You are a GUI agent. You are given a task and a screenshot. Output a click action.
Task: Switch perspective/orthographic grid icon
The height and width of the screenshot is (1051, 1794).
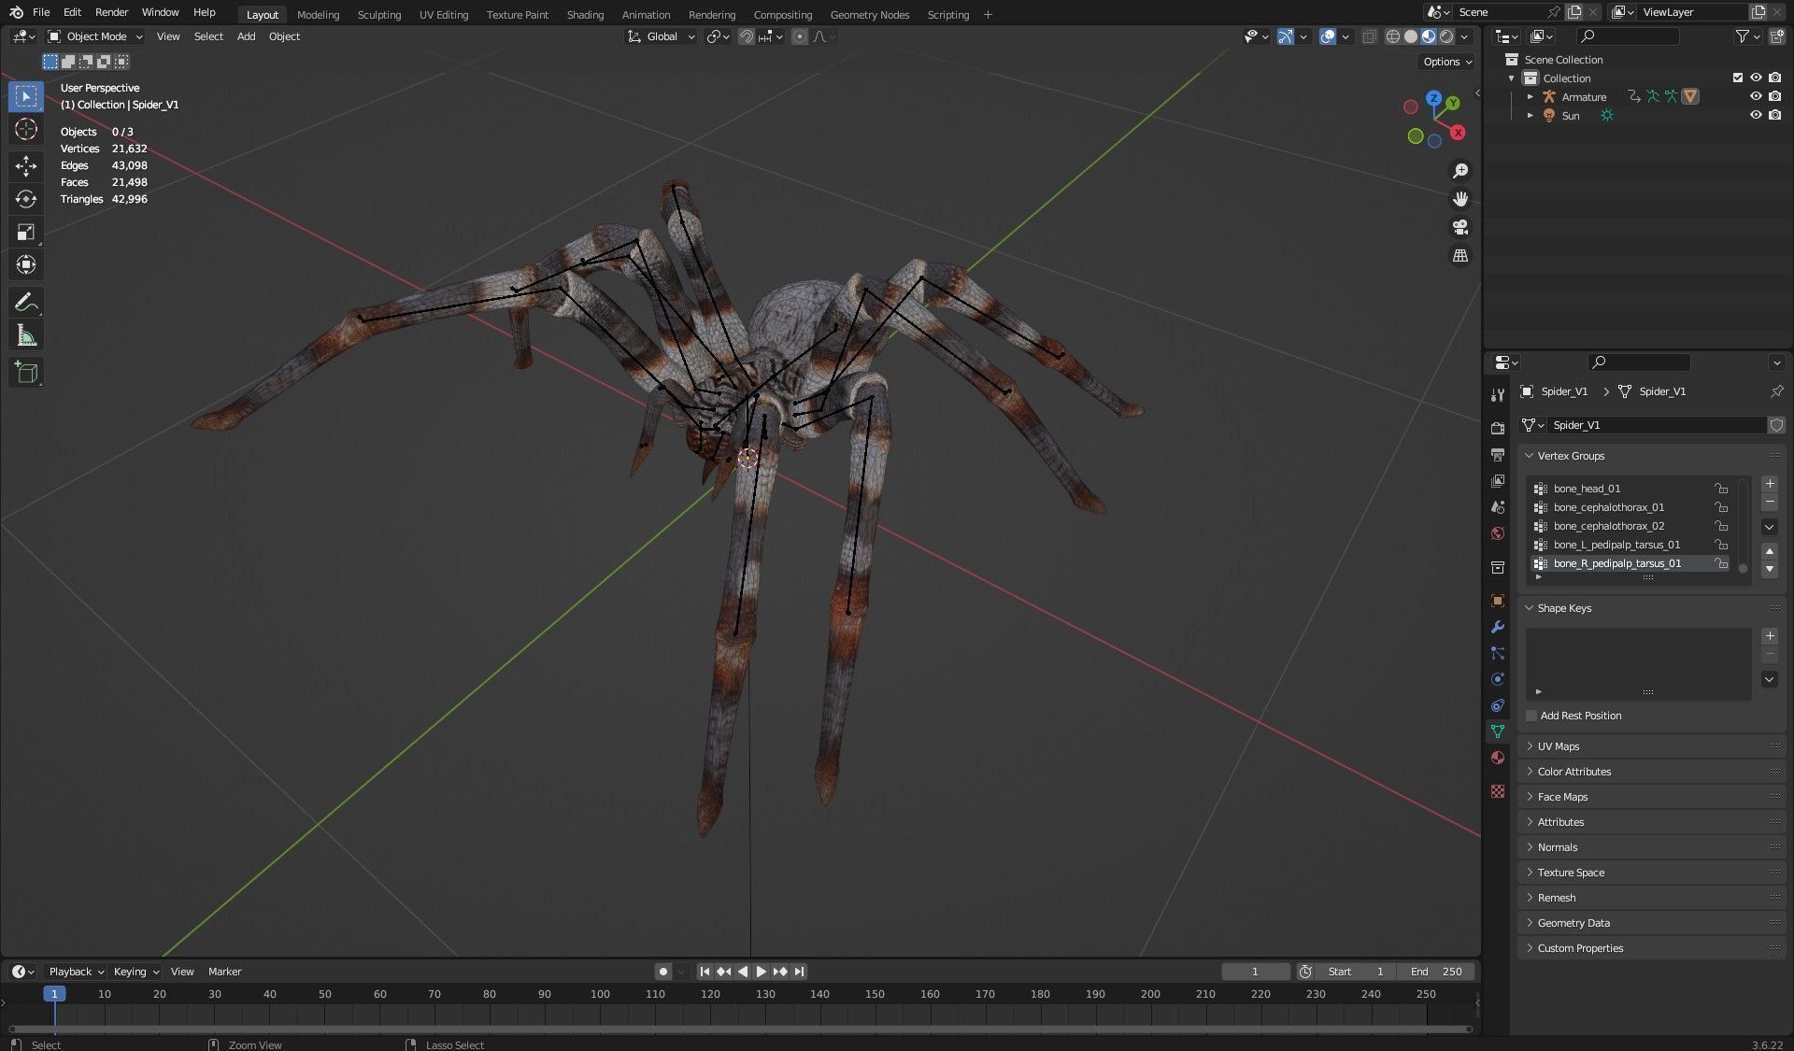(1460, 255)
